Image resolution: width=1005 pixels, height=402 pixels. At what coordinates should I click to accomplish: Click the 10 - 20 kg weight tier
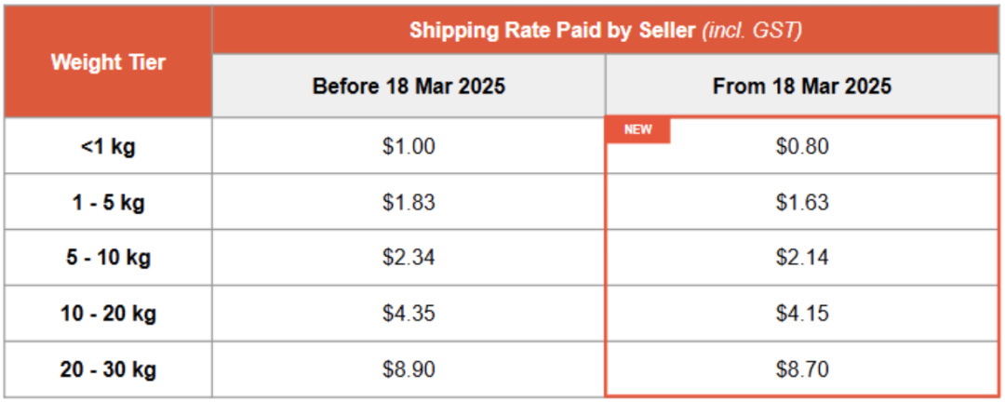point(108,313)
